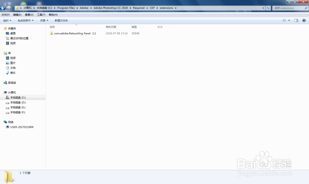Open 文档 library
Screen dimensions: 309x184
13,68
